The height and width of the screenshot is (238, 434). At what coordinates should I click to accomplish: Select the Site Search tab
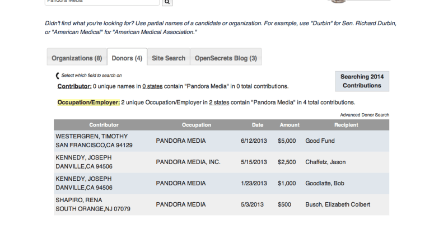coord(169,58)
